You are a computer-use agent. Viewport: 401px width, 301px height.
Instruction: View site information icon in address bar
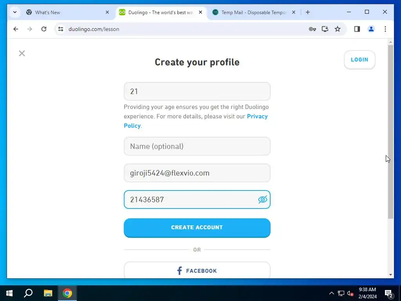pos(61,29)
